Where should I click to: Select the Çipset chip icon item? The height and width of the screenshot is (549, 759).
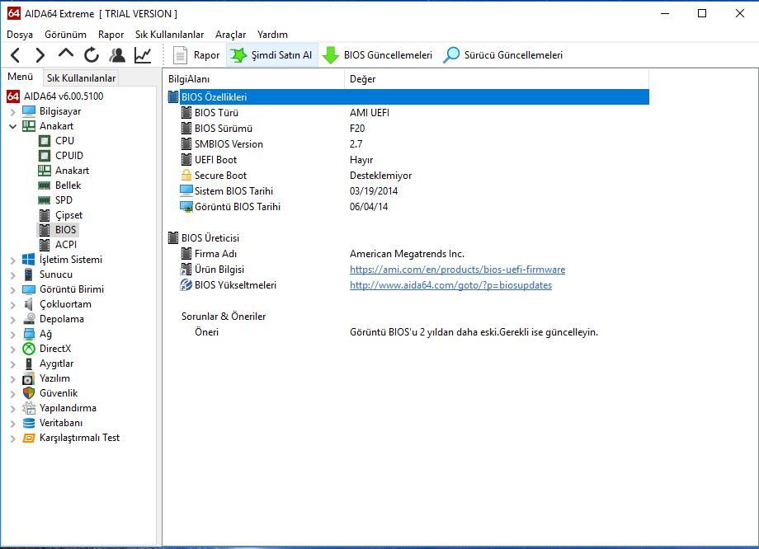pyautogui.click(x=45, y=215)
